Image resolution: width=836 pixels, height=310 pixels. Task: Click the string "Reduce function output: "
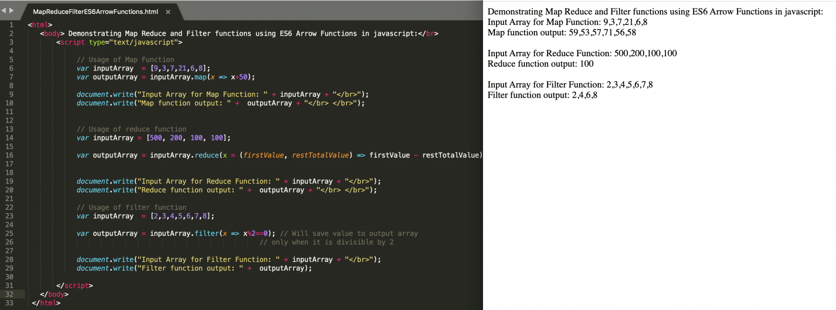point(190,190)
